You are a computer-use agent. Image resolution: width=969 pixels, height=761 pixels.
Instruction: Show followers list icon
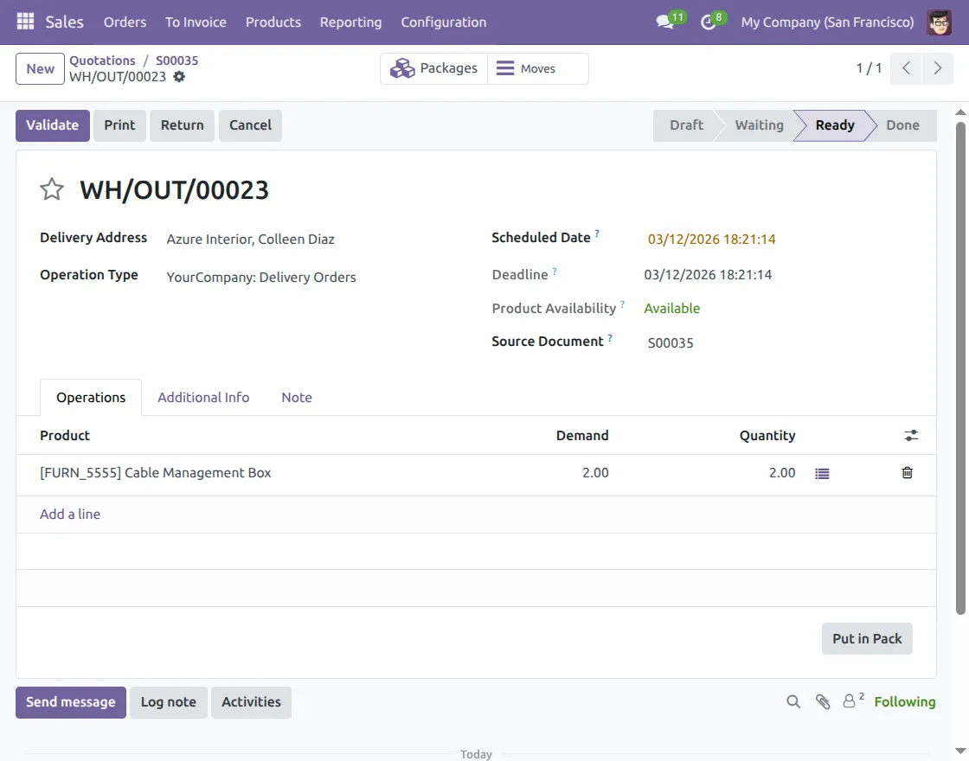[853, 700]
